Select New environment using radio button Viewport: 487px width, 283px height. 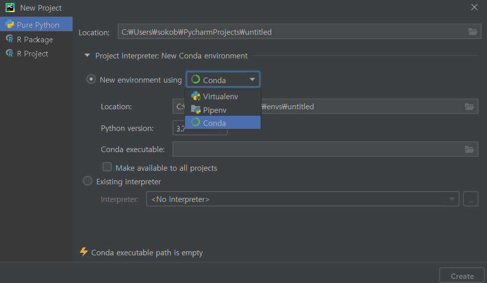click(91, 79)
